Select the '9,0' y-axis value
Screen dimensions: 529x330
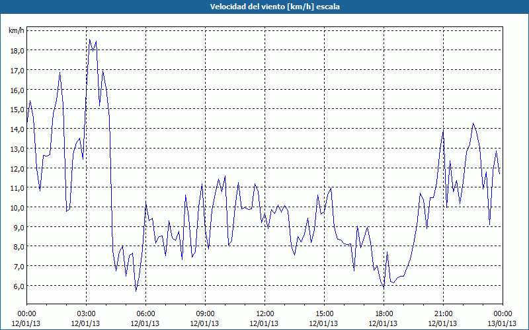pos(19,227)
